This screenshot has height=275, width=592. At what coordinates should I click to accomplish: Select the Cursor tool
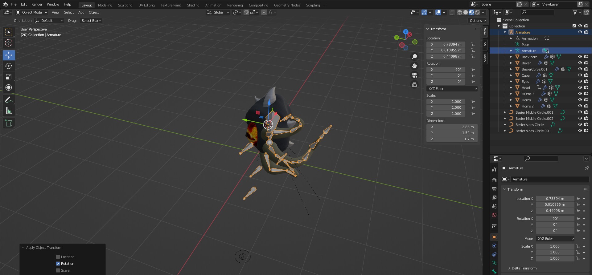(x=9, y=43)
